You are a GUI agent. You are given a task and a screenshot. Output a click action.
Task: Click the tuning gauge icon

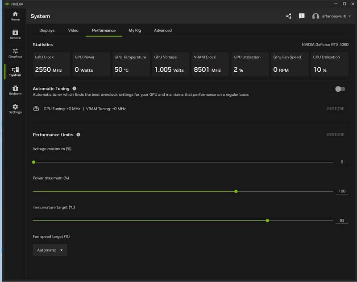(x=36, y=109)
